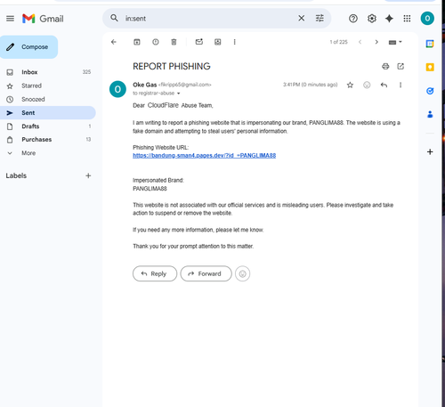Viewport: 445px width, 407px height.
Task: Click the Move to icon
Action: click(218, 42)
